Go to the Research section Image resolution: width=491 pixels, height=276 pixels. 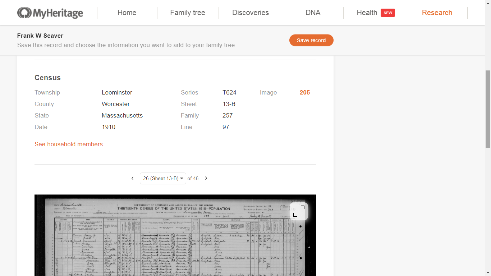pyautogui.click(x=437, y=13)
